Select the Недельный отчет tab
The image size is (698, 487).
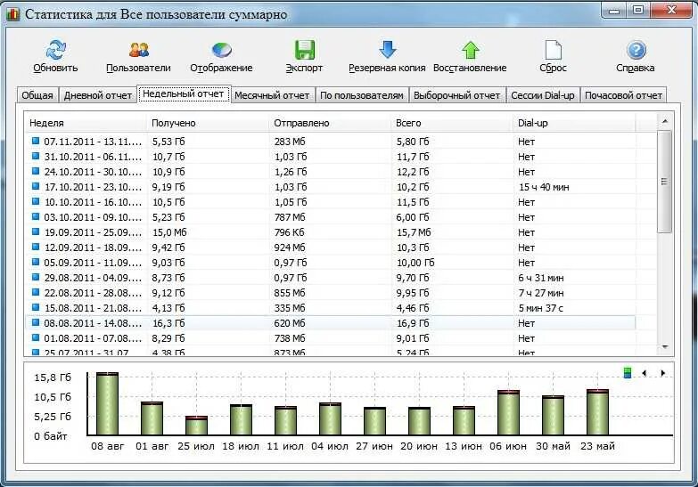point(184,93)
